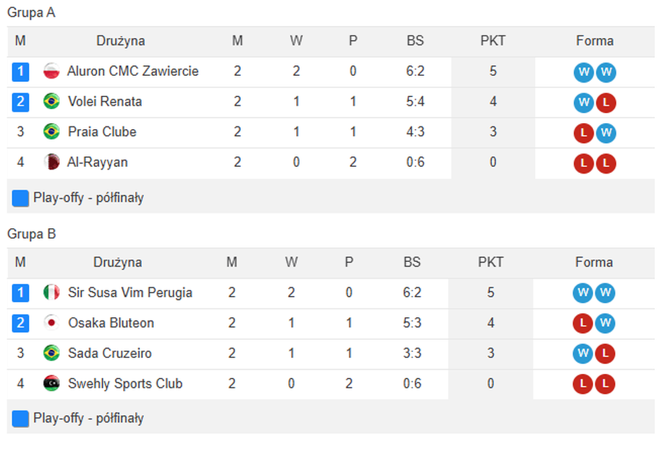Click the Drużyna header in Grupa B

[x=117, y=263]
